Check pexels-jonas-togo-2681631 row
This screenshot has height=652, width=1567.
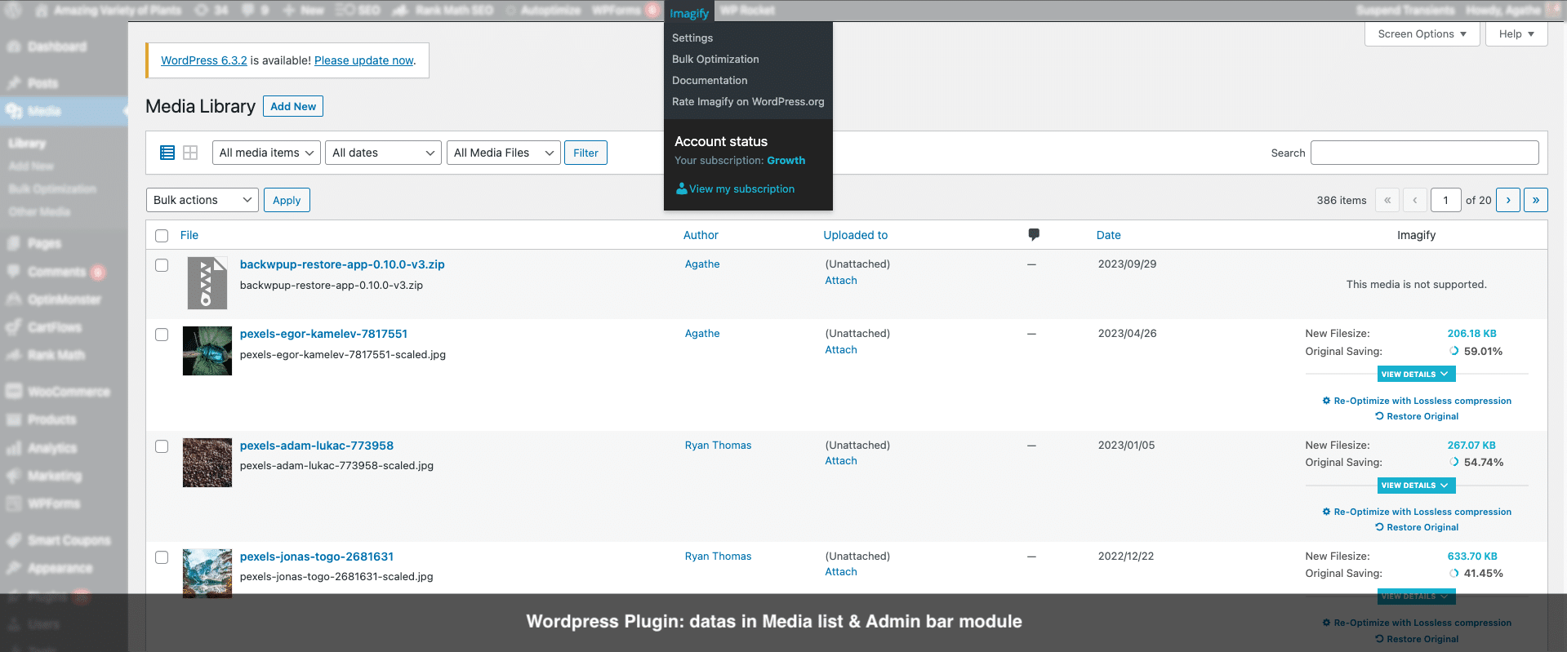coord(162,557)
